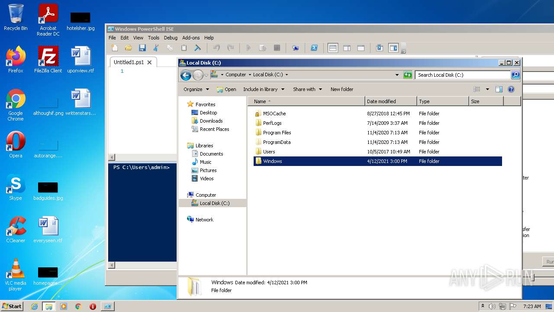This screenshot has height=312, width=554.
Task: Click Redo icon in PowerShell ISE toolbar
Action: click(230, 48)
